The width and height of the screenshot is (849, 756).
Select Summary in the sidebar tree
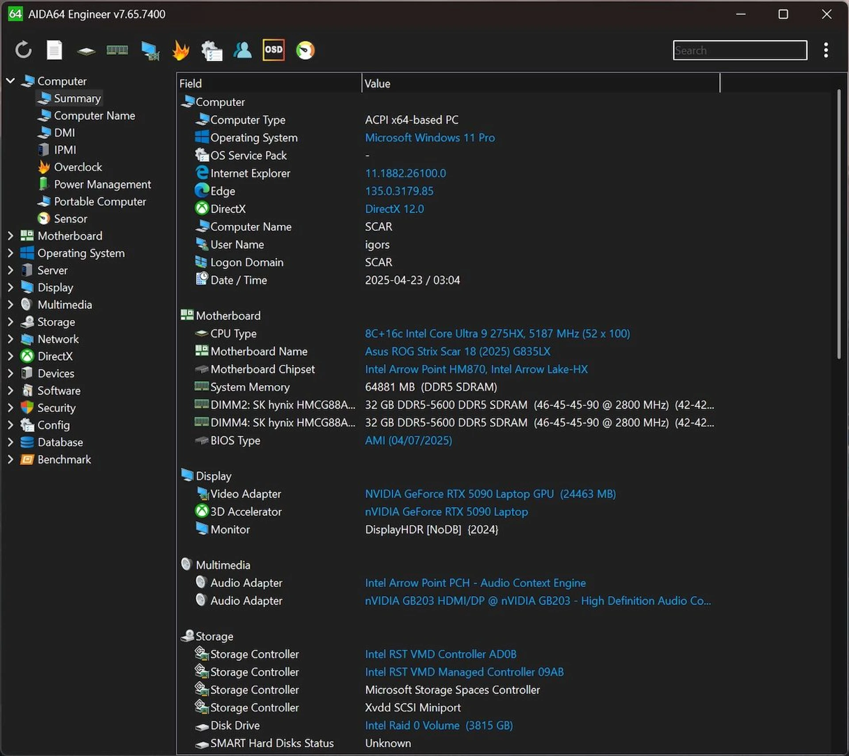click(x=69, y=98)
